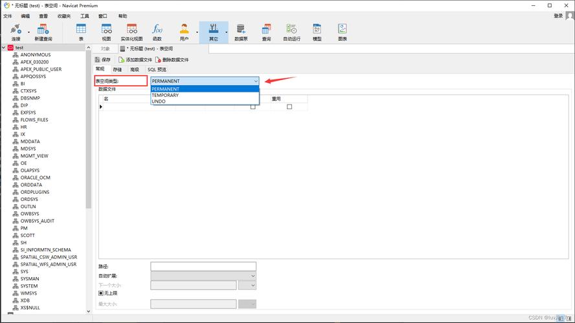Tick the checkbox left of 重用 column

click(x=253, y=107)
